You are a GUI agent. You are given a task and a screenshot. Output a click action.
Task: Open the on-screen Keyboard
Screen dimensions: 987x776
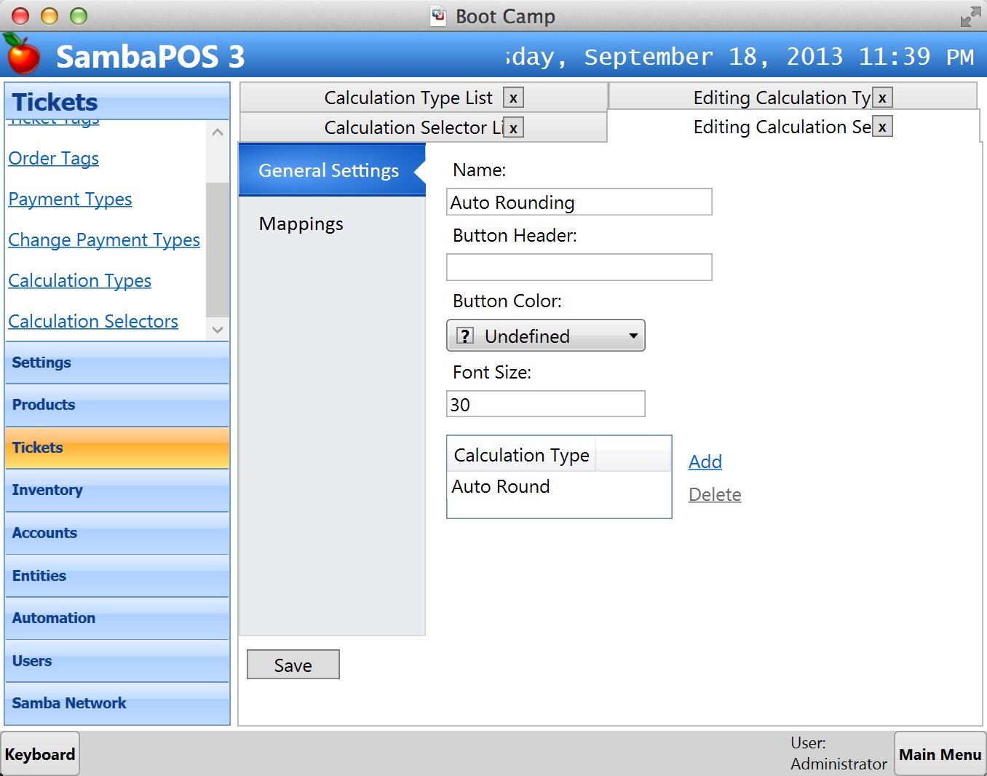[x=40, y=754]
